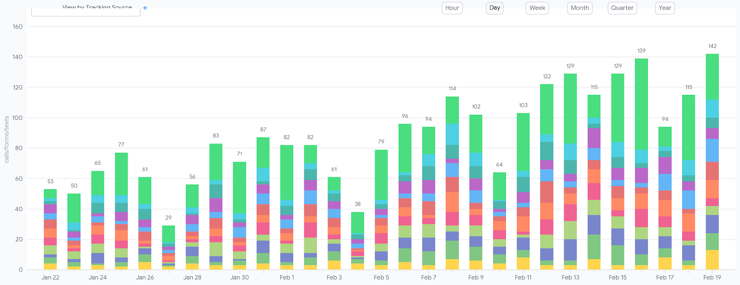
Task: Click the Jan 24 bar totaling 65
Action: [98, 220]
